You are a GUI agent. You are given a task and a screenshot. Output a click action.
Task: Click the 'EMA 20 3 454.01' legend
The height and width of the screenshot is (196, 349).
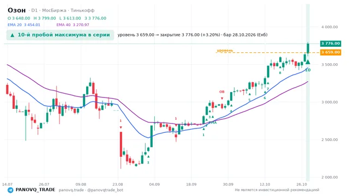coord(24,25)
